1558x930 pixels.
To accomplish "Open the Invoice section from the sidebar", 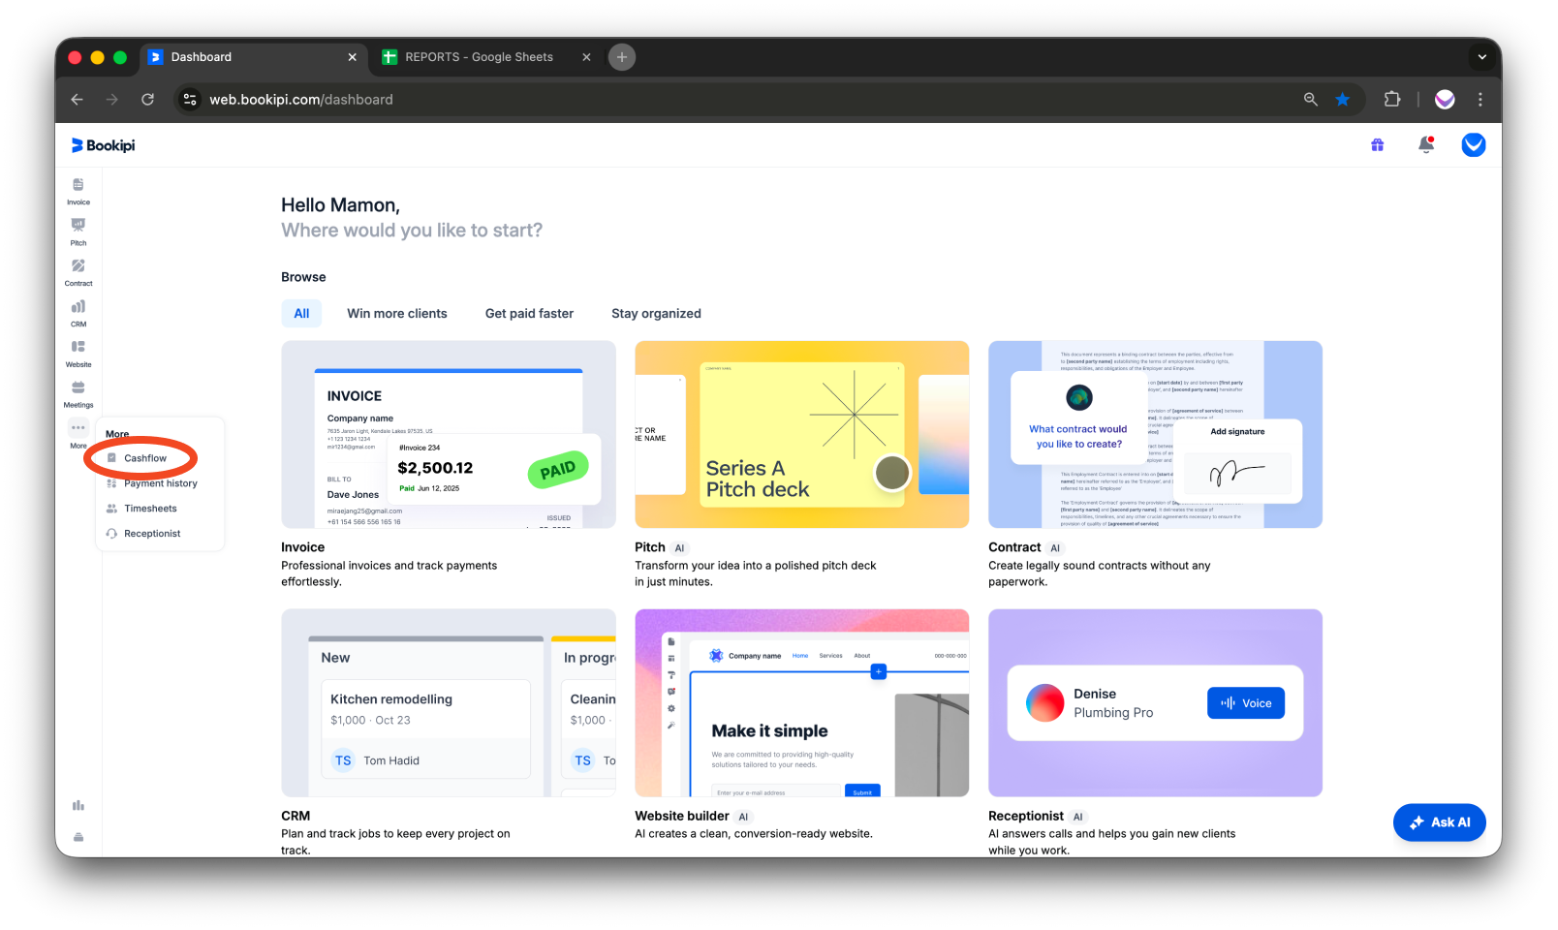I will (x=78, y=190).
